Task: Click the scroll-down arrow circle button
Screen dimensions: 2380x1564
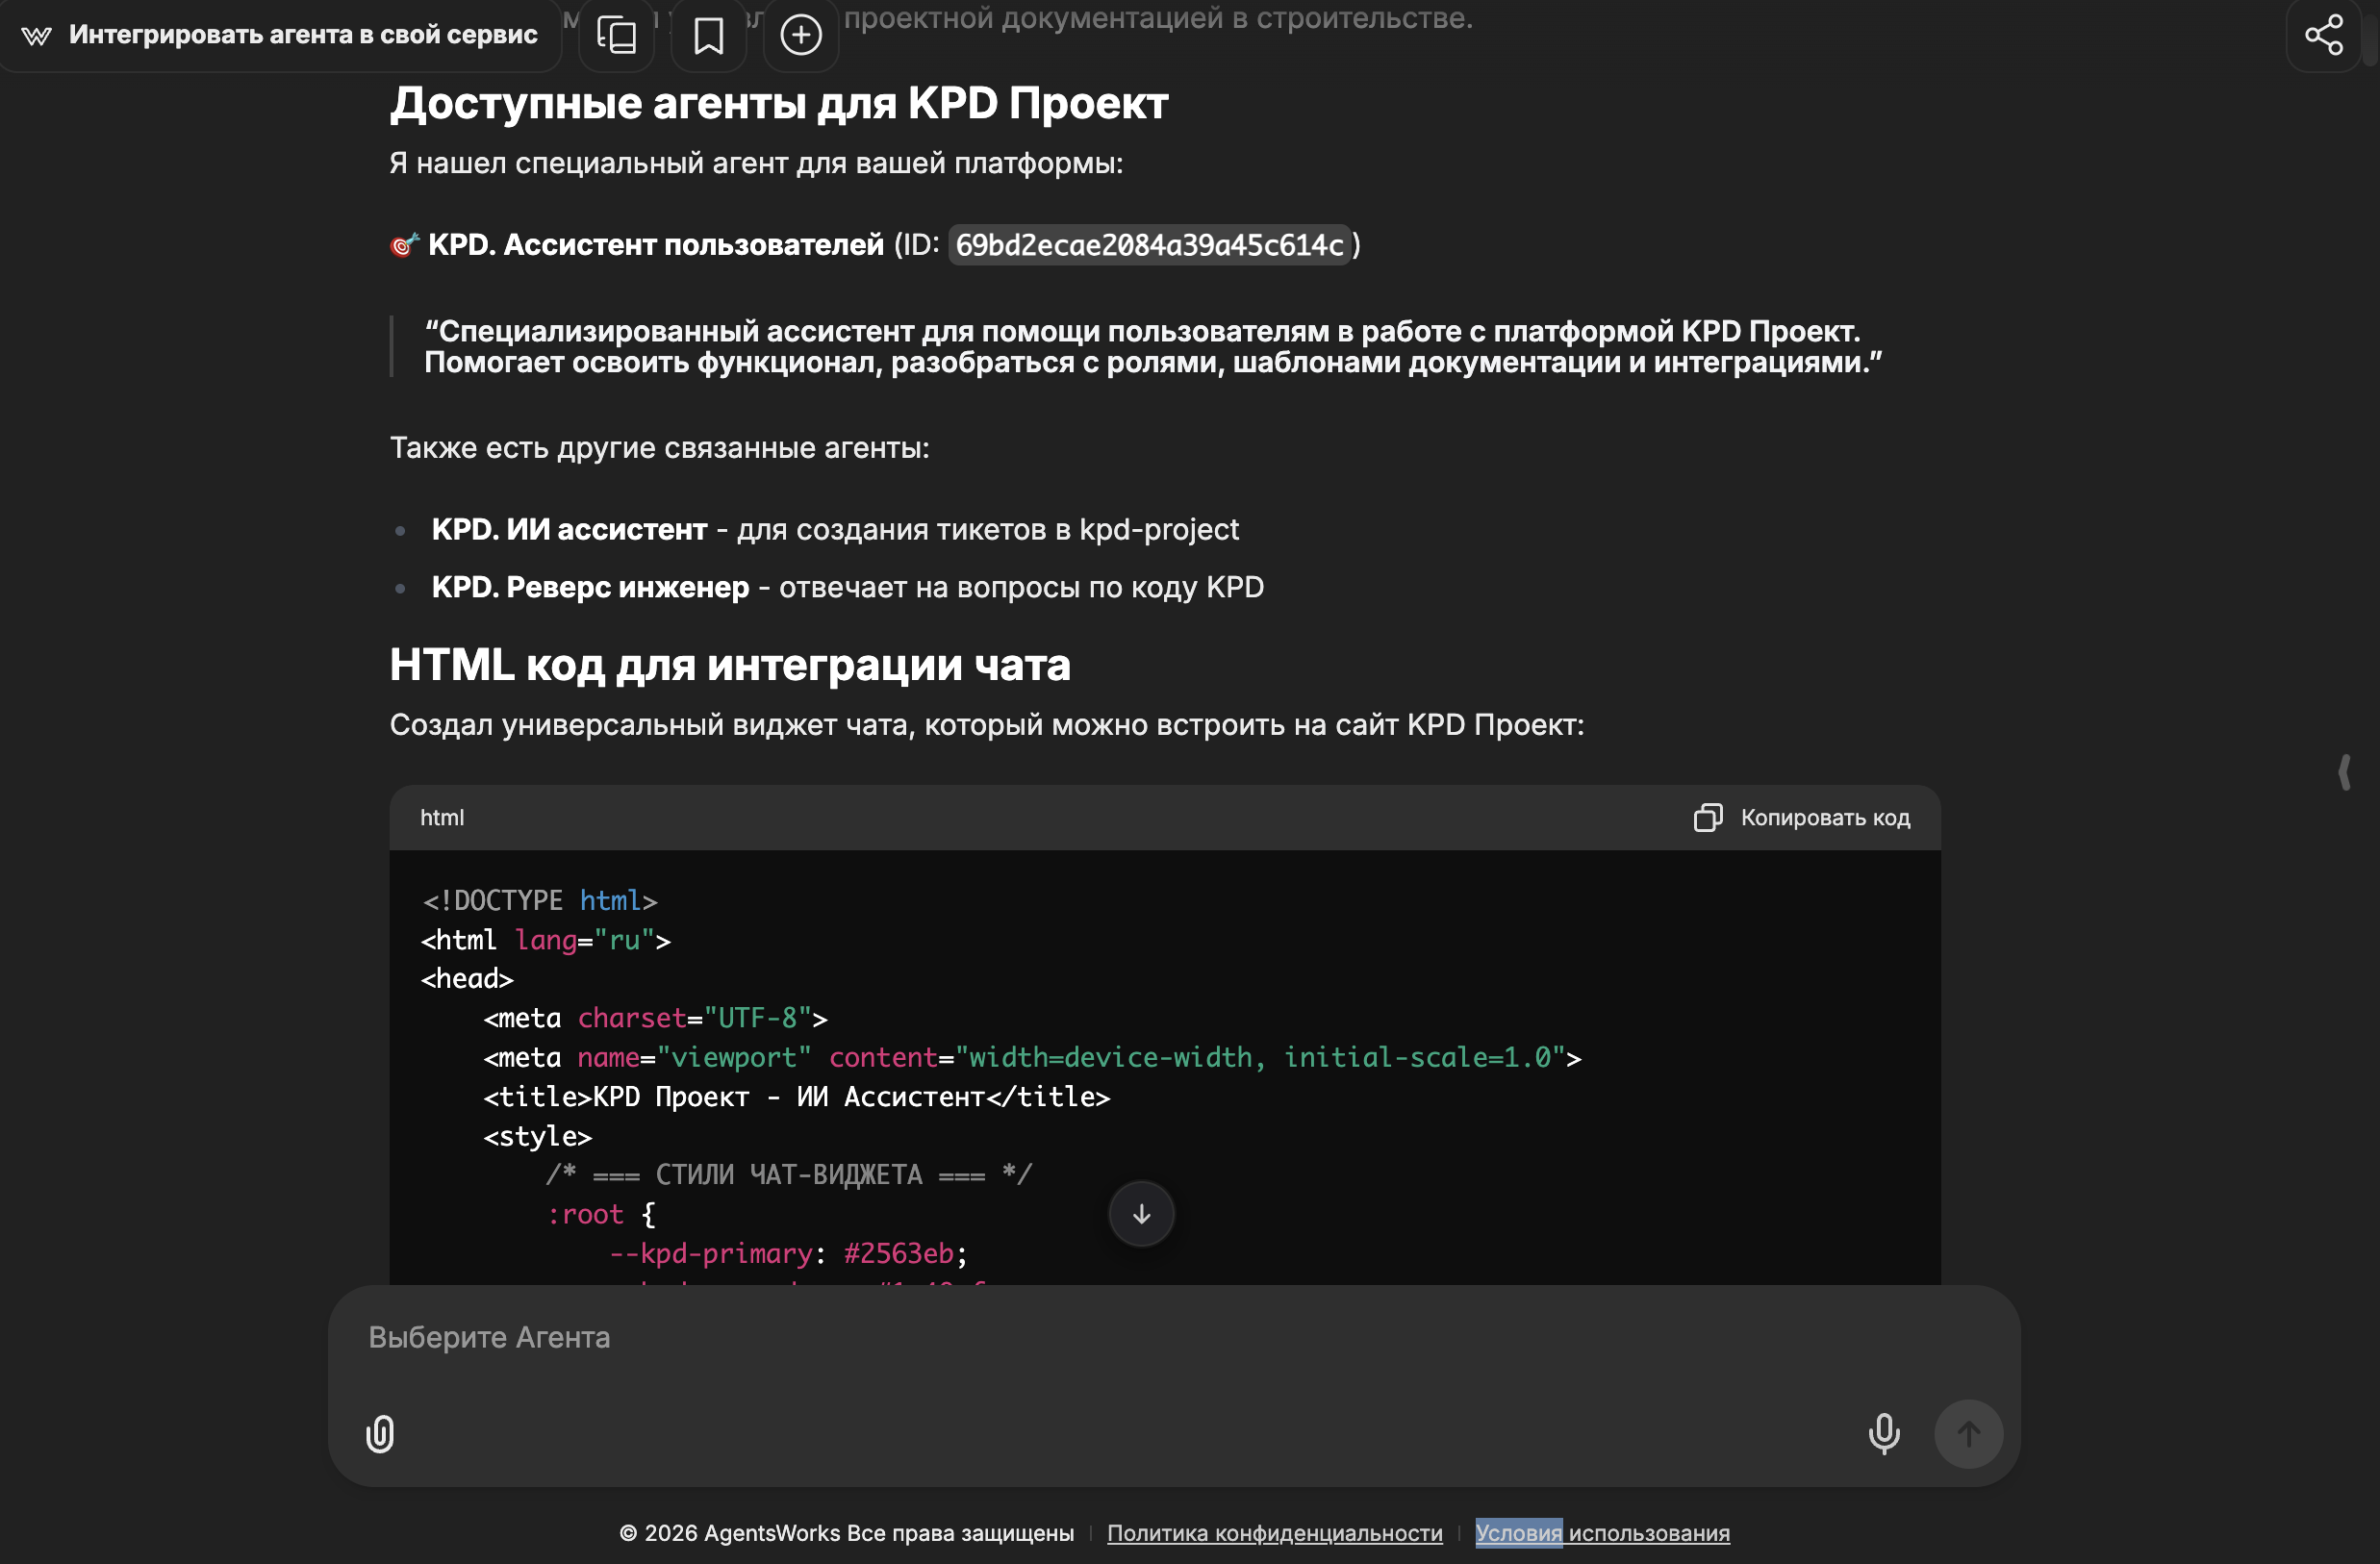Action: [x=1141, y=1214]
